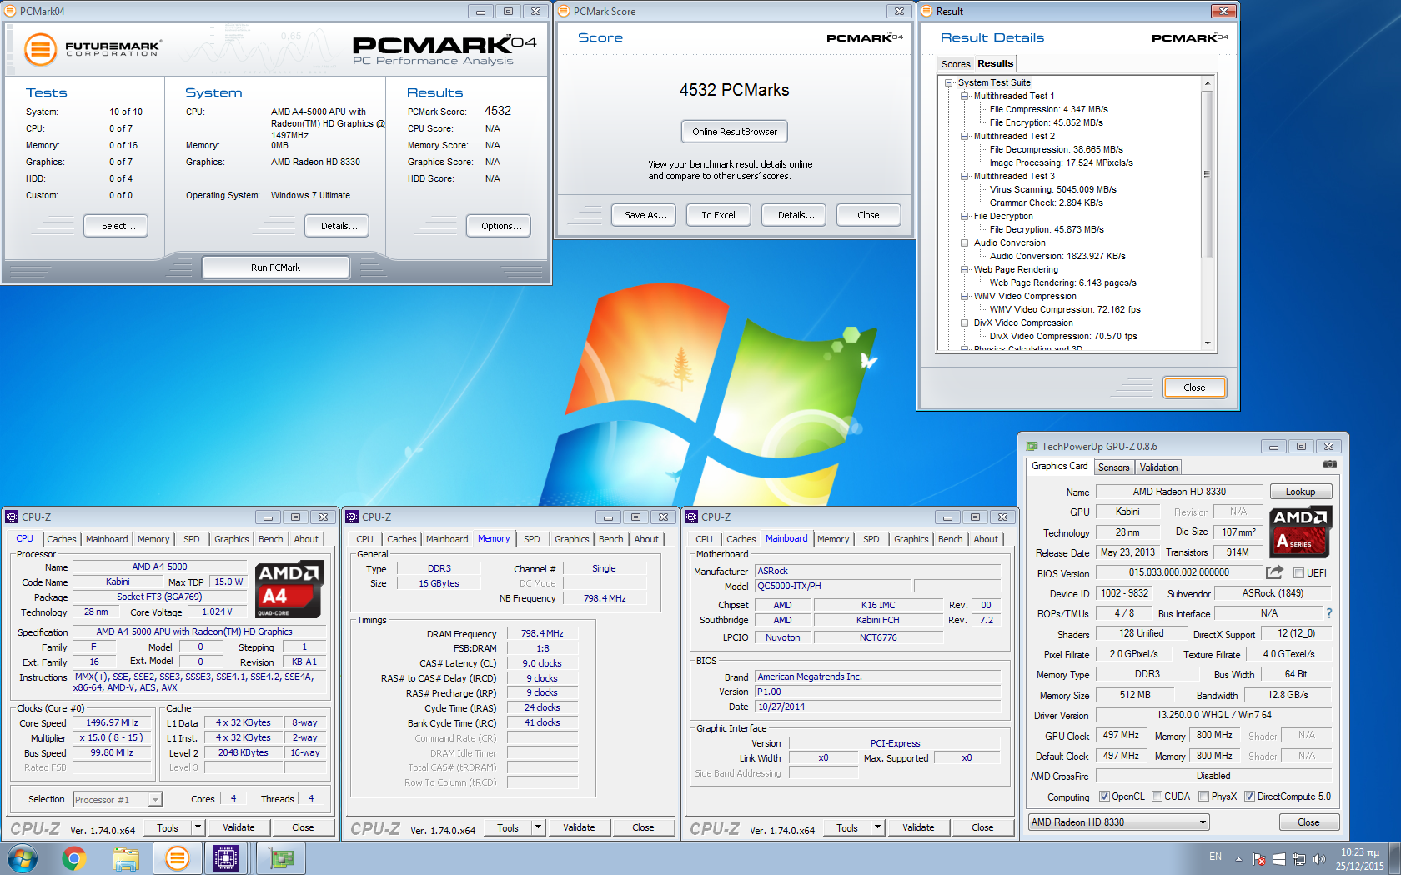
Task: Open the volume speaker tray icon
Action: [1318, 859]
